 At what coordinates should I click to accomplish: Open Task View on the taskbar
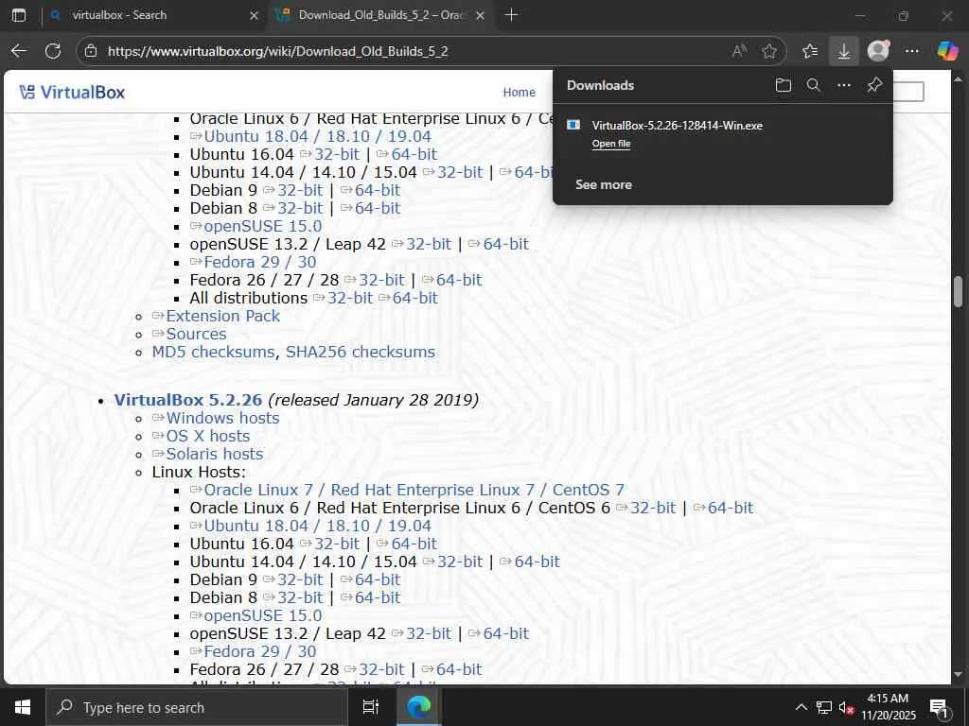[x=371, y=707]
